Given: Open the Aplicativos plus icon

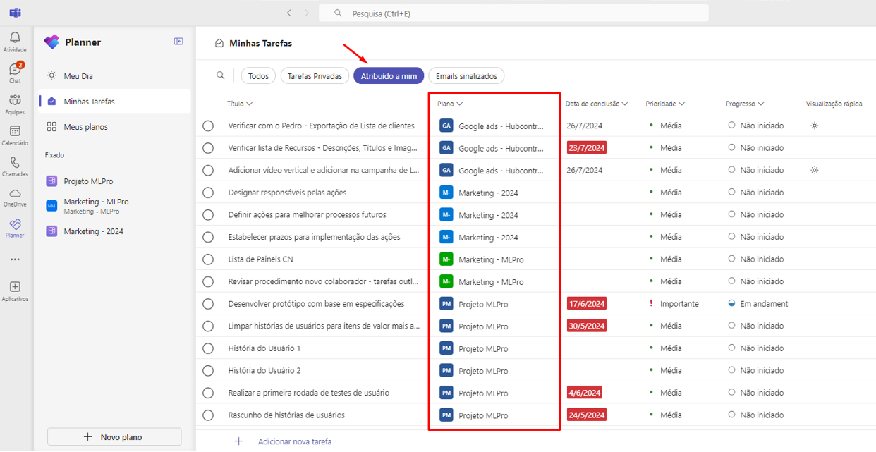Looking at the screenshot, I should [x=15, y=286].
